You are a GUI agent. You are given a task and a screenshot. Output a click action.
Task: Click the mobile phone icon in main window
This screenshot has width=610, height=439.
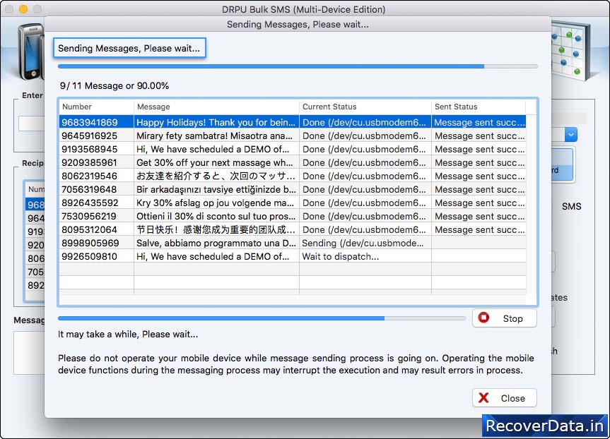(31, 52)
